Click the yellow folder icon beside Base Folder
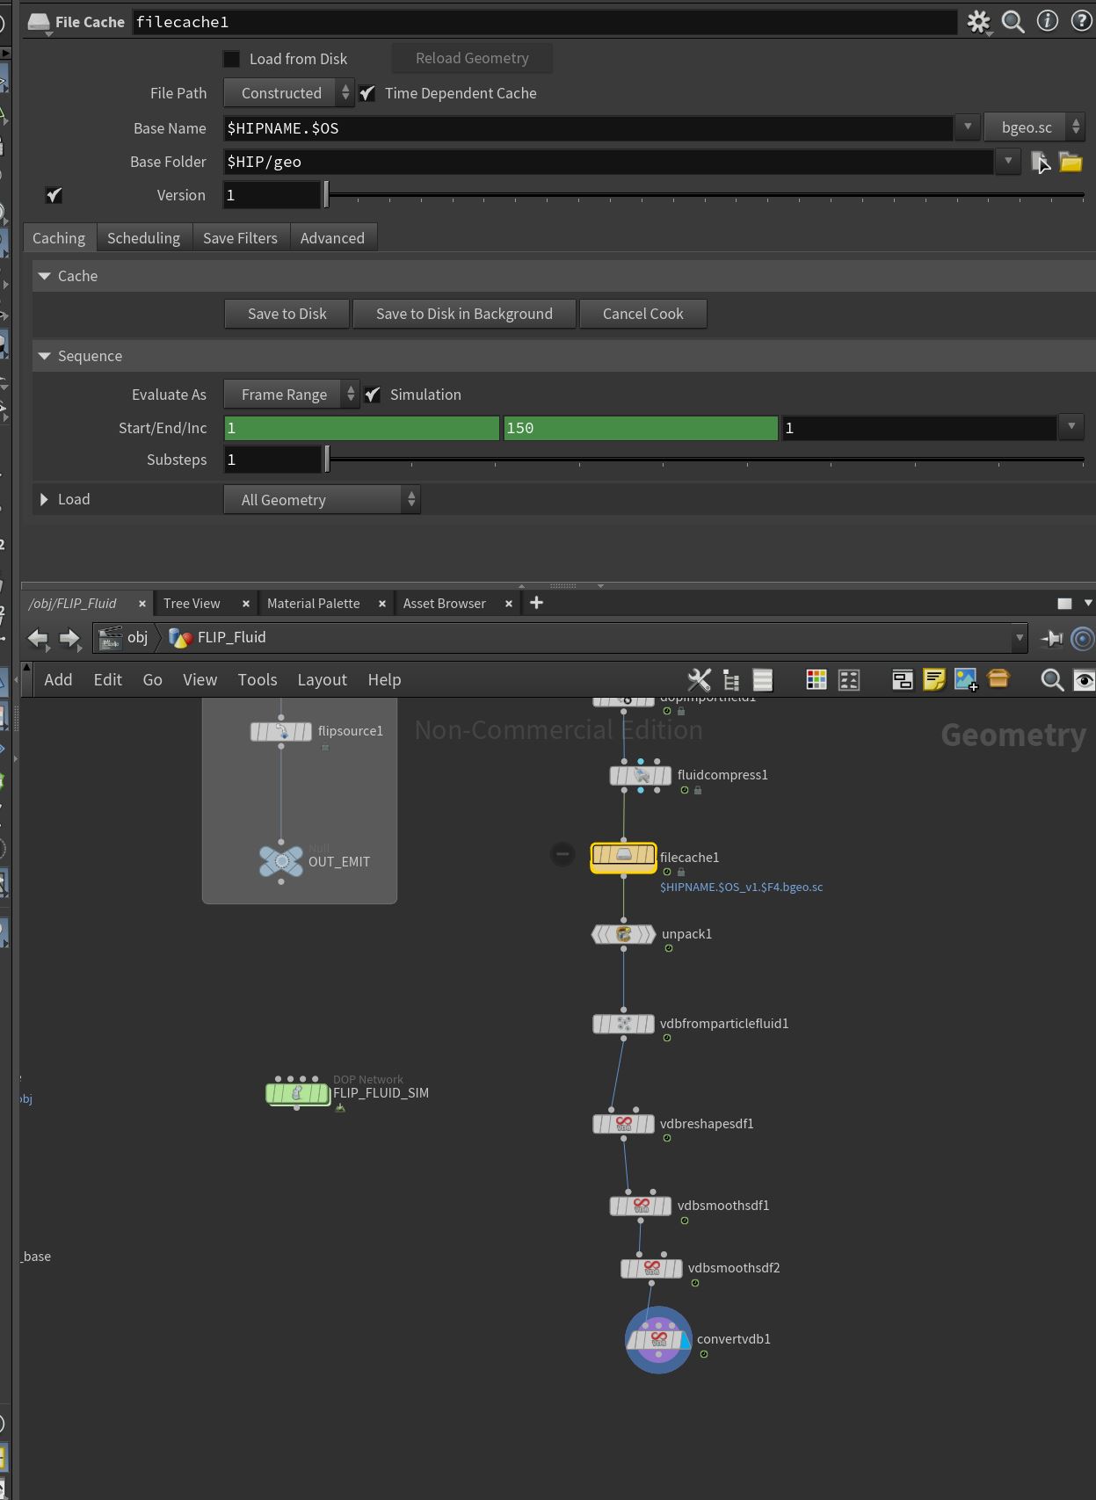The image size is (1096, 1500). click(x=1071, y=162)
